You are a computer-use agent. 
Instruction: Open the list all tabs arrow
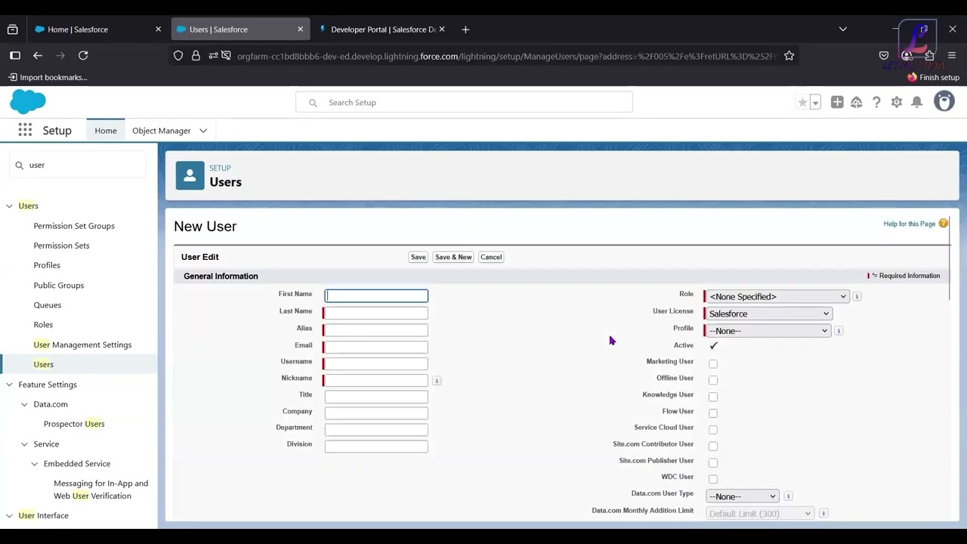click(843, 29)
